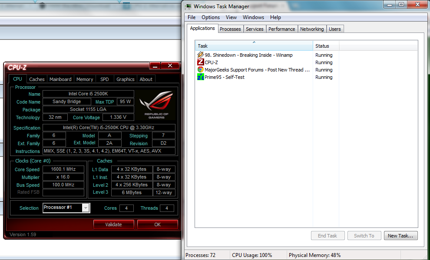Open the SPD tab in CPU-Z
430x260 pixels.
(x=105, y=79)
